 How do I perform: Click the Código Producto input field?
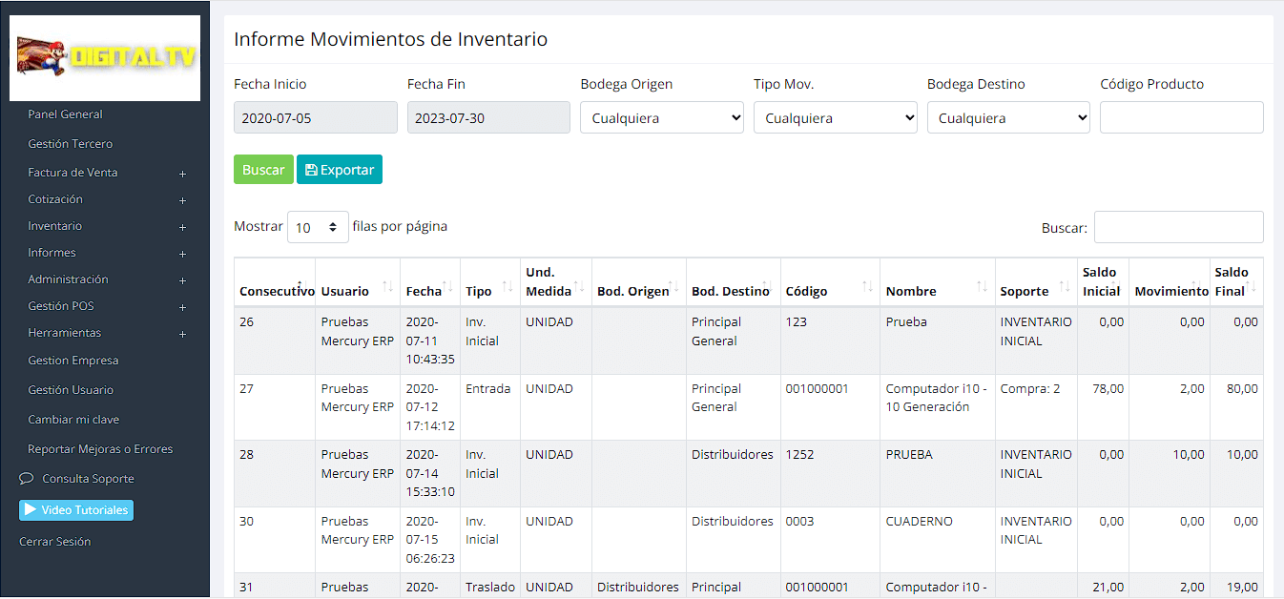[1181, 118]
